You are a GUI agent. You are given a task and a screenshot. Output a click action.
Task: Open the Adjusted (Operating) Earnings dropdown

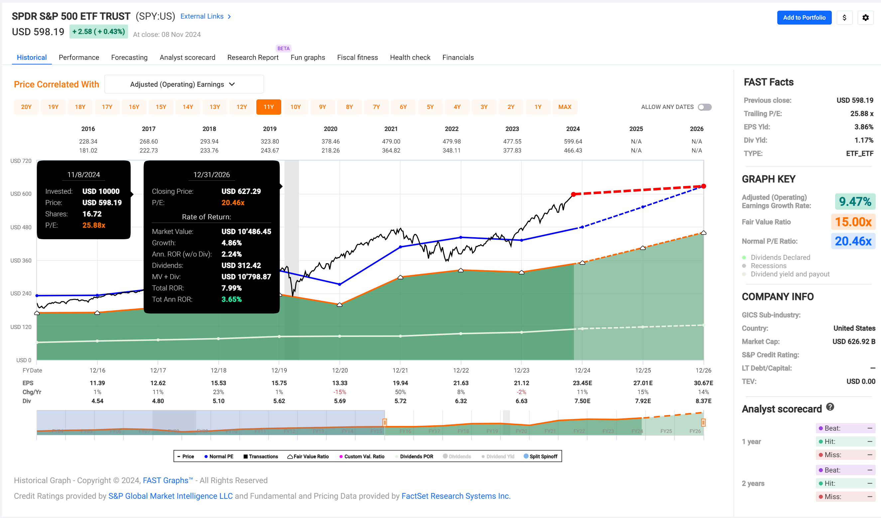pos(184,84)
